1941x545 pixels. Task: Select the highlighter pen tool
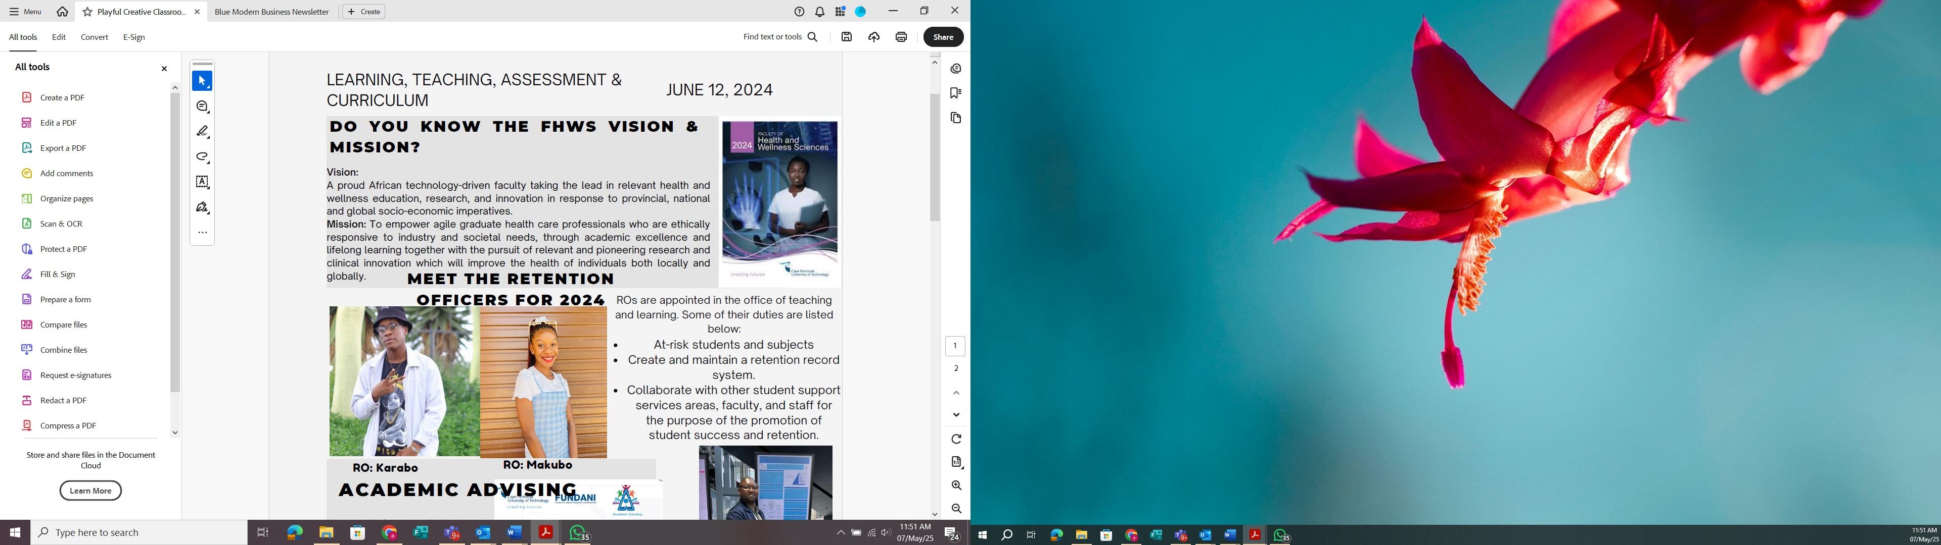pyautogui.click(x=202, y=132)
